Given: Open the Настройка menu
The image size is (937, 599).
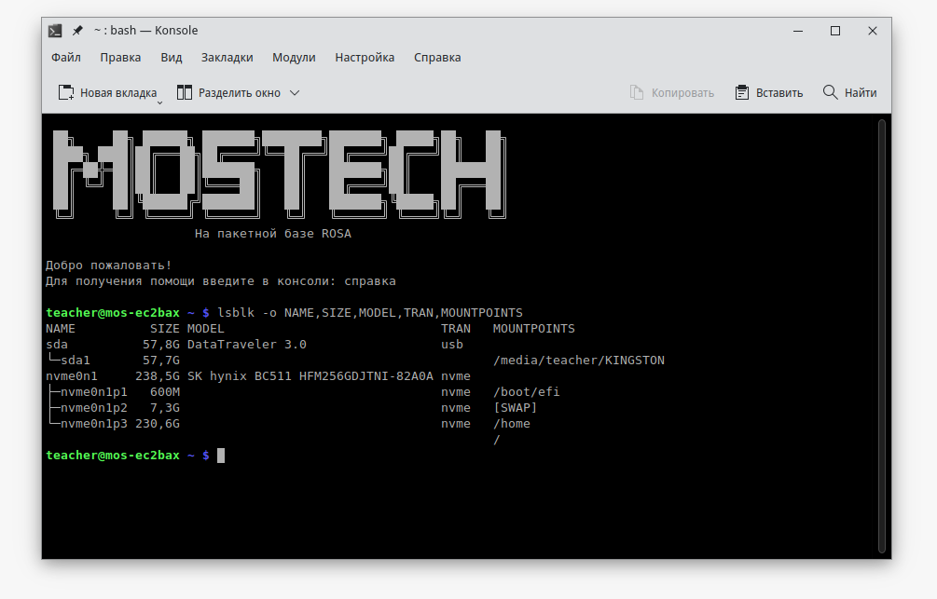Looking at the screenshot, I should [365, 58].
